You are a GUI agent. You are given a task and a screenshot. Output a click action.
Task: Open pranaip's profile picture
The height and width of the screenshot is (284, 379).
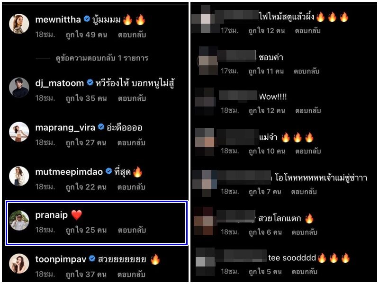(19, 220)
